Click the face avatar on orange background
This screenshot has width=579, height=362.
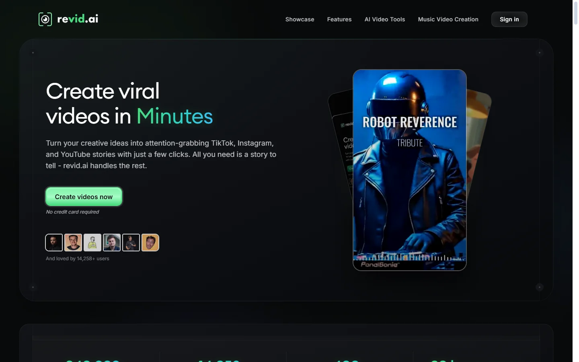coord(150,243)
